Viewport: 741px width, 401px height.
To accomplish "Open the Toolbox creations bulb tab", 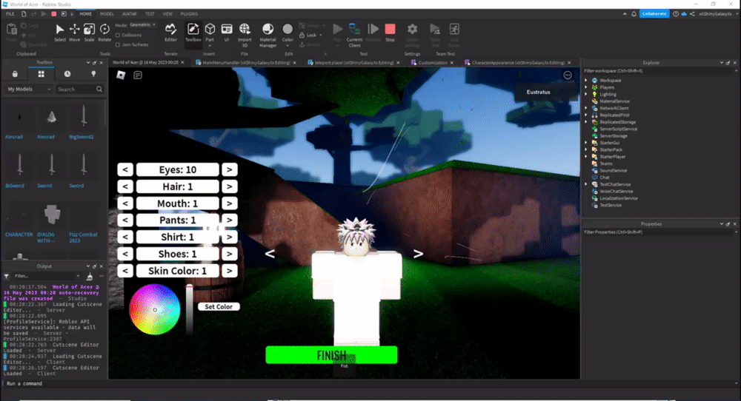I will click(93, 74).
